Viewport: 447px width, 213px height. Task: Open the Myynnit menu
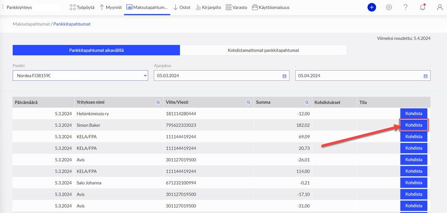pyautogui.click(x=111, y=8)
